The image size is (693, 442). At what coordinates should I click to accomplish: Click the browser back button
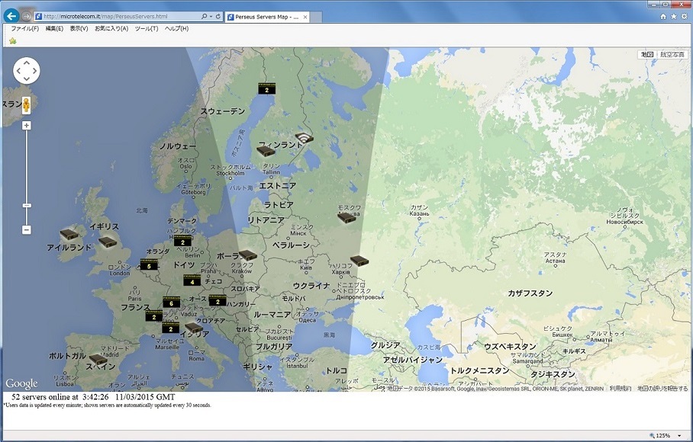pos(12,15)
